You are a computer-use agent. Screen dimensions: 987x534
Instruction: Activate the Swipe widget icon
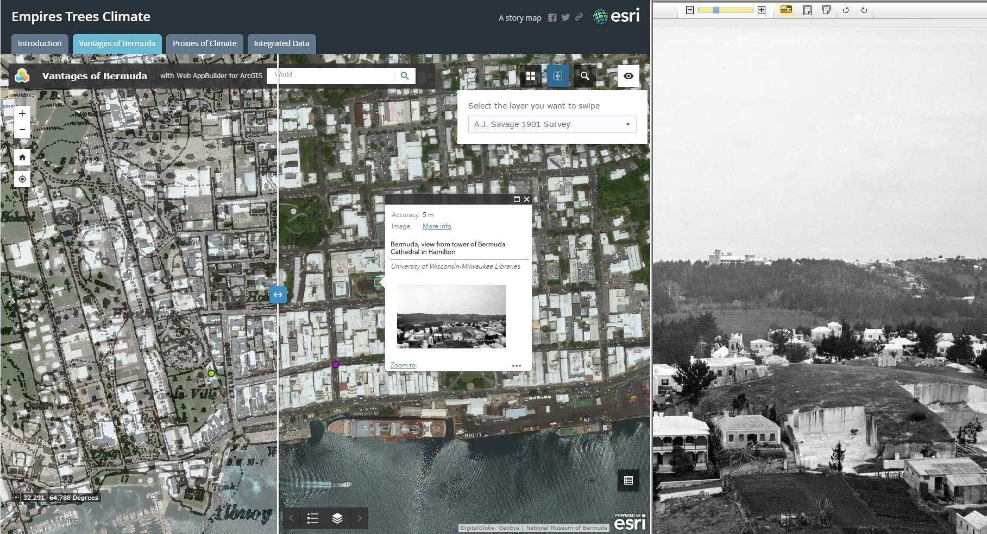point(558,77)
